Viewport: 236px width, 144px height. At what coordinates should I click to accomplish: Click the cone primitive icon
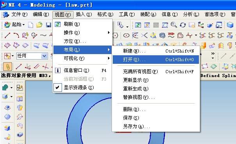point(153,35)
